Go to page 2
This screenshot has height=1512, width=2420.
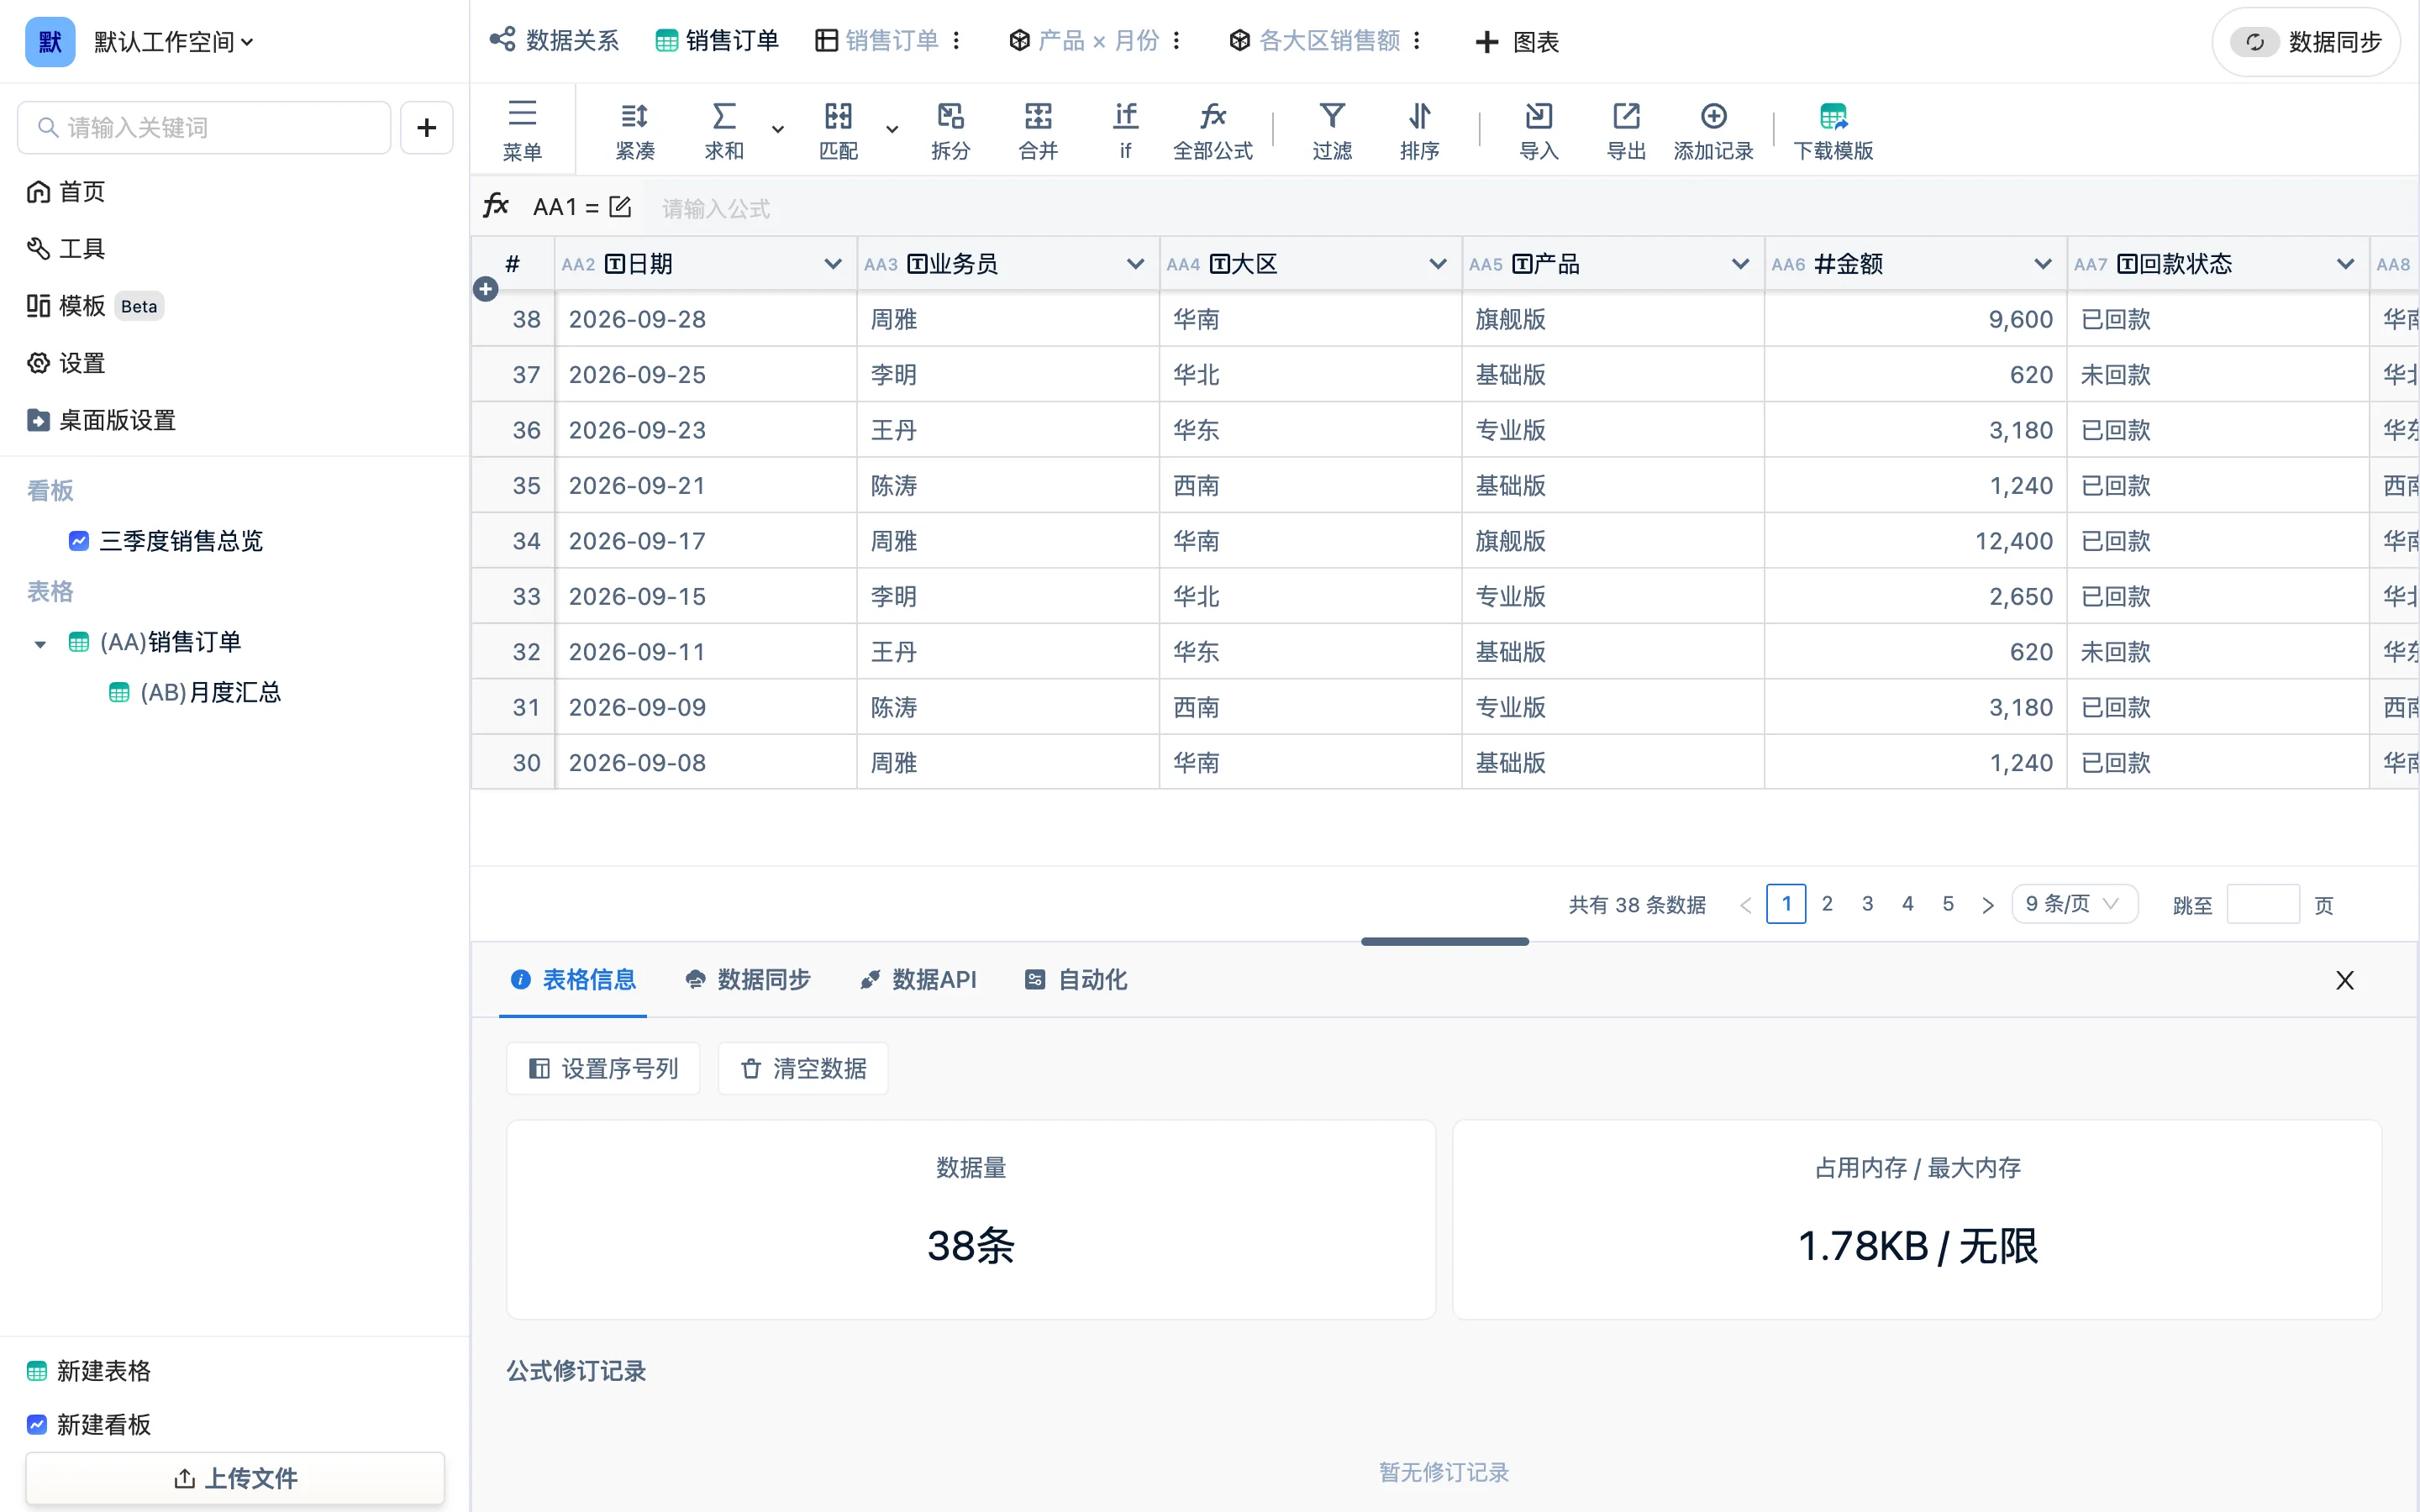[x=1827, y=904]
